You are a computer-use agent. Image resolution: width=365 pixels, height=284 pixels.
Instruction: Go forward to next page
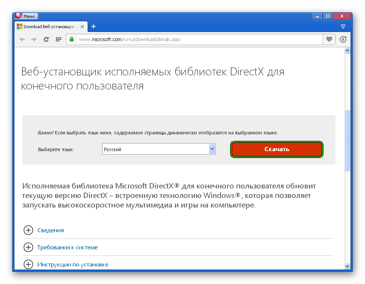tap(34, 39)
